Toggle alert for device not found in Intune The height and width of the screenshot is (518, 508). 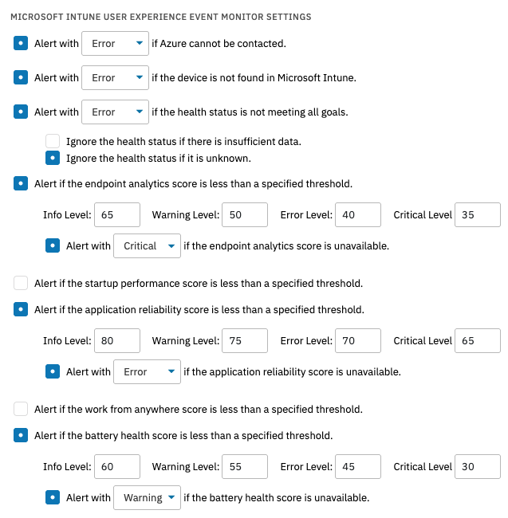pyautogui.click(x=21, y=77)
